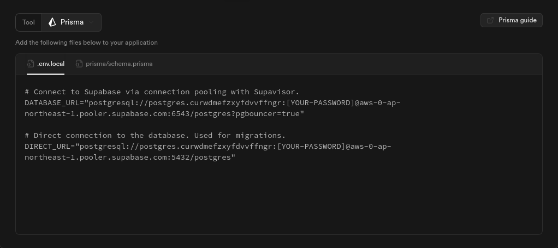Click the file icon next to .env.local
Screen dimensions: 558x248
31,64
